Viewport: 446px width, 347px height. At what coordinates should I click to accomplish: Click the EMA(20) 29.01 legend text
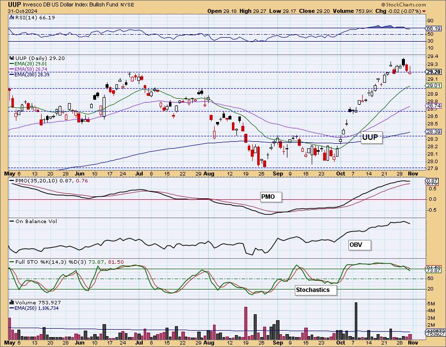31,64
